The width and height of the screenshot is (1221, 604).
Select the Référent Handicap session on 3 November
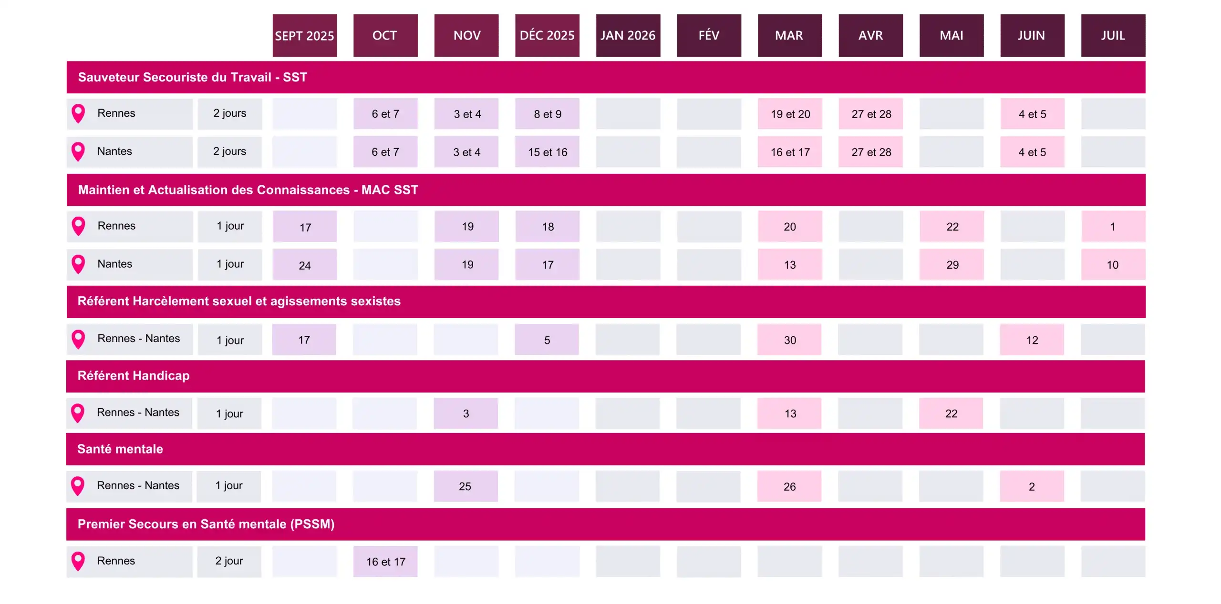[x=466, y=413]
